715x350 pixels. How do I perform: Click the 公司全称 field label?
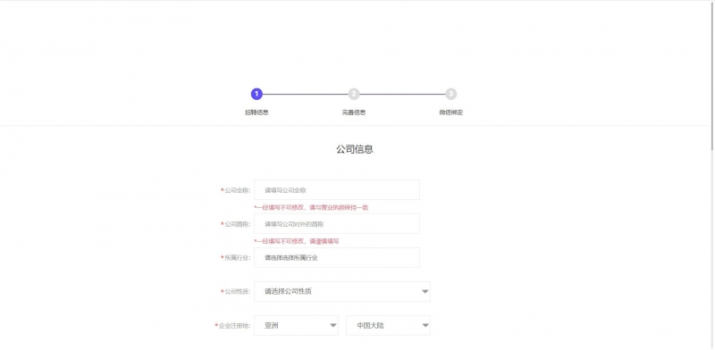click(237, 190)
